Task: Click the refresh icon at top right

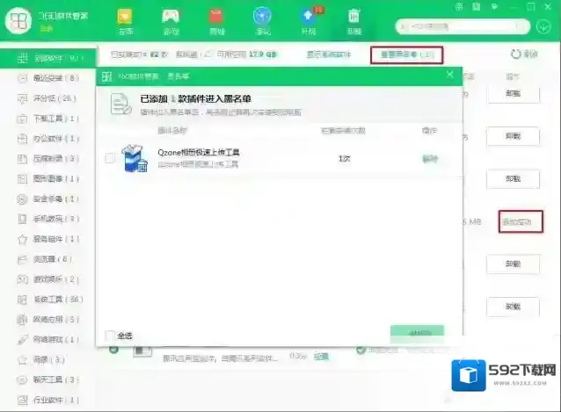Action: 516,54
